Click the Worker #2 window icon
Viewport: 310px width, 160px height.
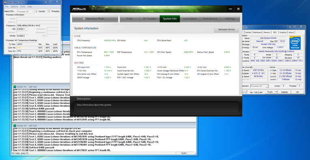(x=15, y=126)
